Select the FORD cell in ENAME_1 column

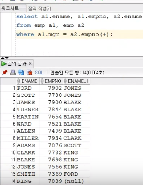point(76,174)
